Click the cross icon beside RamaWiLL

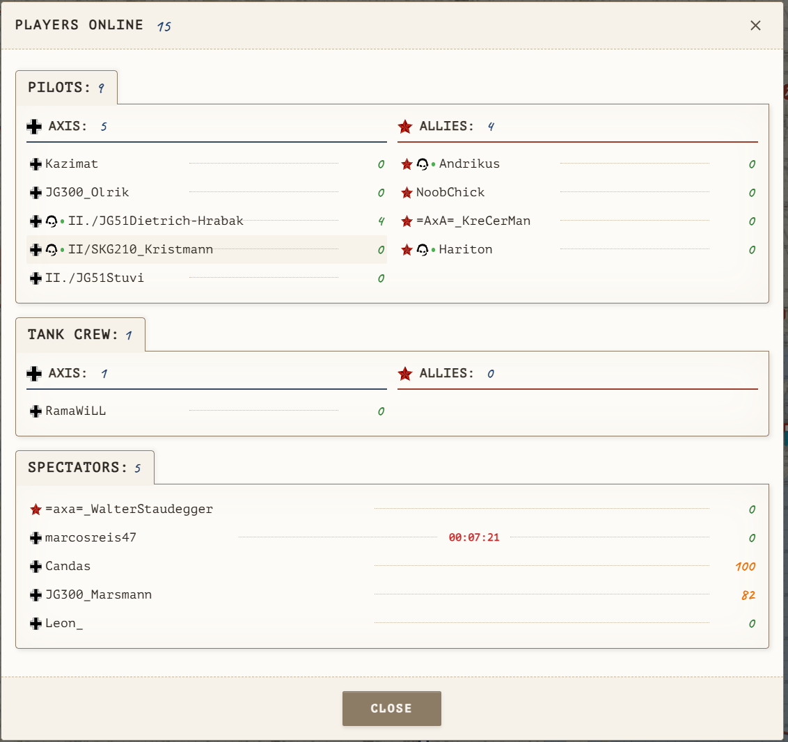(x=36, y=411)
